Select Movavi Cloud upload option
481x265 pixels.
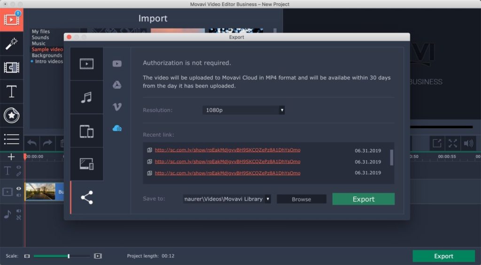click(117, 128)
